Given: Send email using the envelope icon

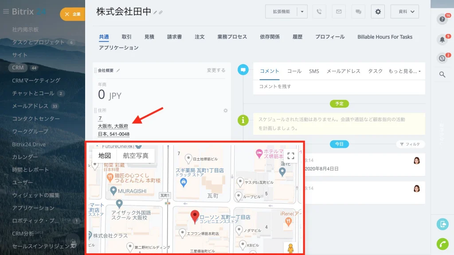Looking at the screenshot, I should [x=338, y=12].
